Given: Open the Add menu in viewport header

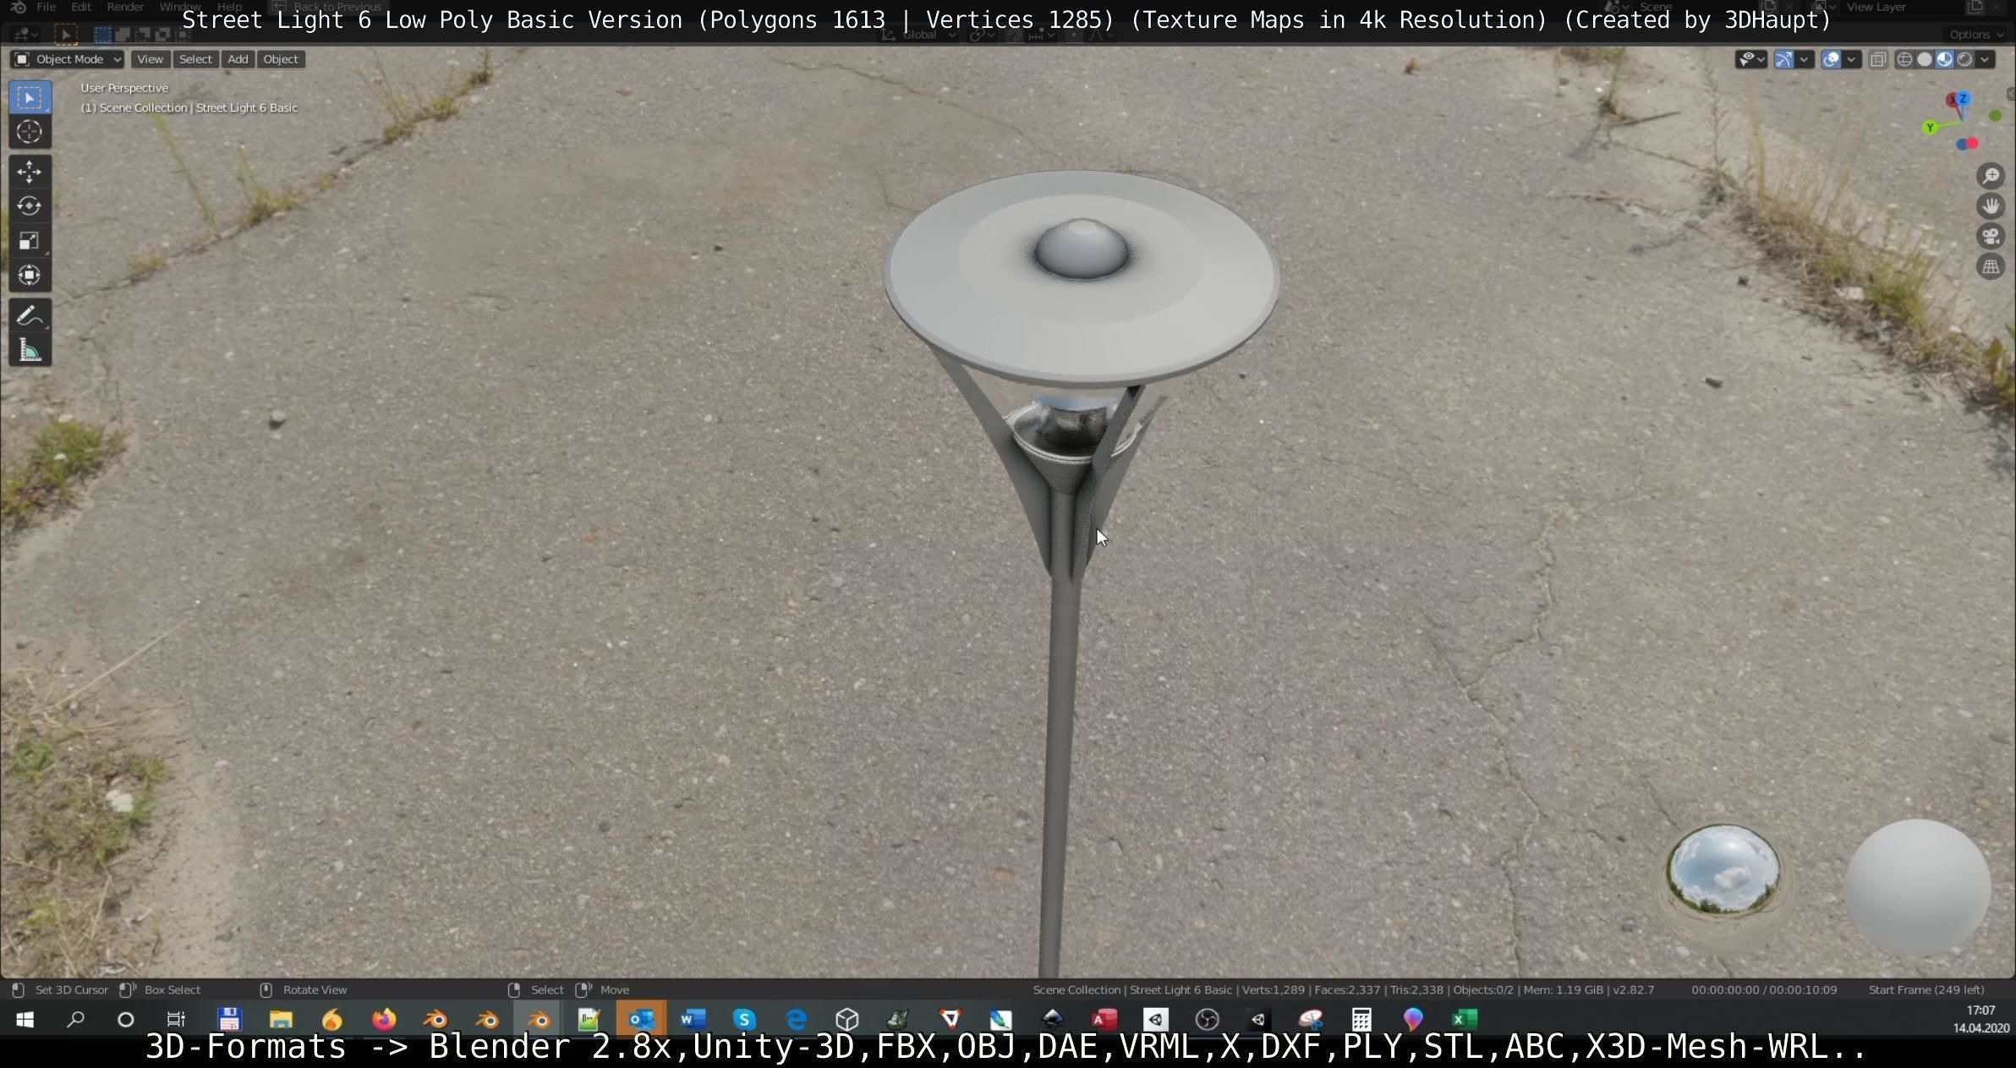Looking at the screenshot, I should pos(238,59).
